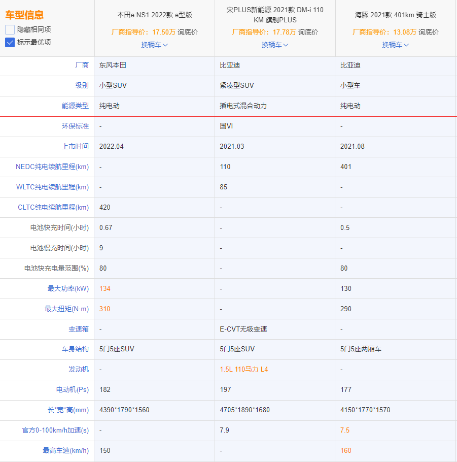This screenshot has width=457, height=462.
Task: Click 询底价 link for 本田e:NS1
Action: [x=188, y=32]
